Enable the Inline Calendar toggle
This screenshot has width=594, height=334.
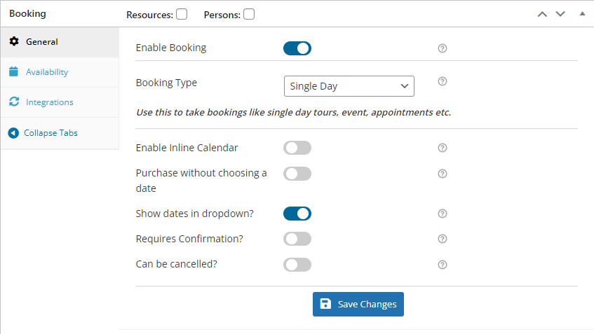click(x=297, y=148)
